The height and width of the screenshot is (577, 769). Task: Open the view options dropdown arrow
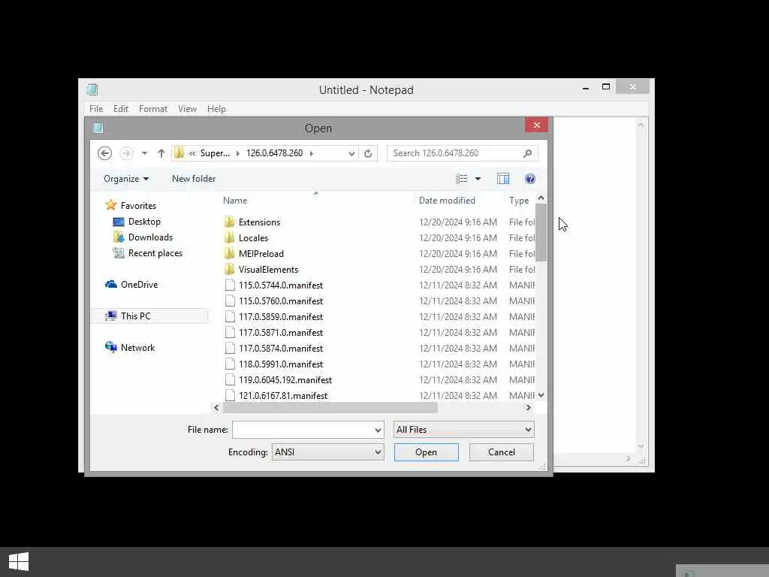[478, 179]
